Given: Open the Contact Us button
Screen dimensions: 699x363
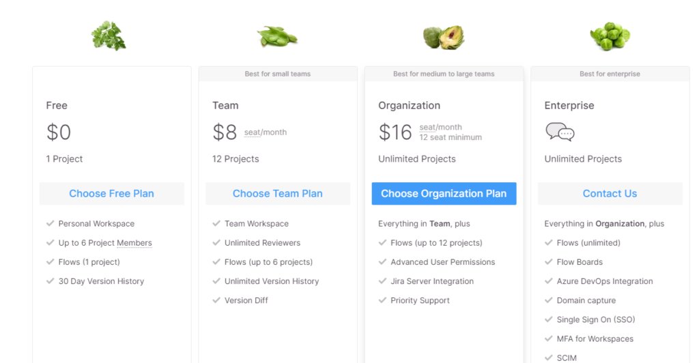Looking at the screenshot, I should pyautogui.click(x=610, y=193).
